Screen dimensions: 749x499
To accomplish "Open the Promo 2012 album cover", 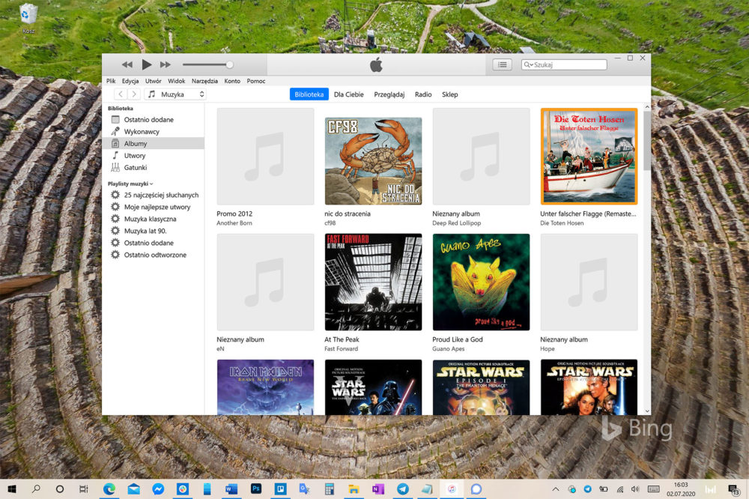I will [x=265, y=157].
